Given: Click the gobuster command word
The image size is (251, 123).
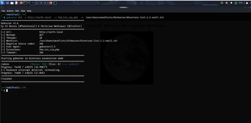Looking at the screenshot, I should click(12, 17).
